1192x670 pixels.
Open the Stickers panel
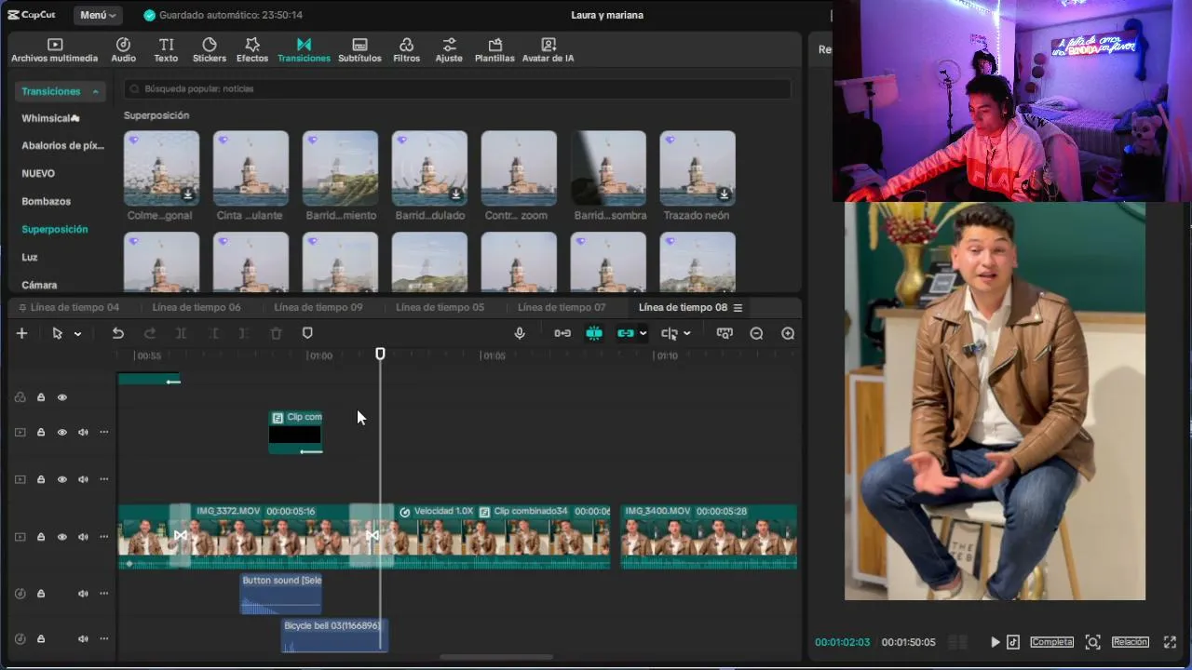click(209, 50)
